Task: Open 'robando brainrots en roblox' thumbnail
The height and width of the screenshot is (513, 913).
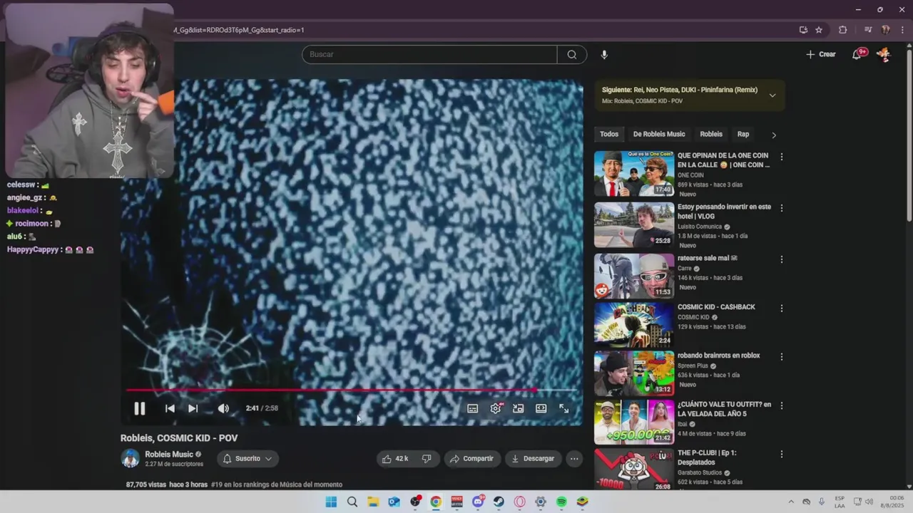Action: pyautogui.click(x=634, y=373)
